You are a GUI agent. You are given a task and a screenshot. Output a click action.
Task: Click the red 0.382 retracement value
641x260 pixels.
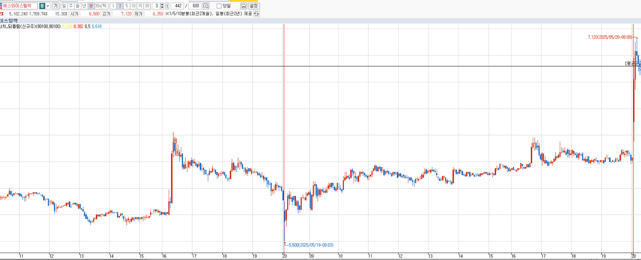[x=78, y=26]
